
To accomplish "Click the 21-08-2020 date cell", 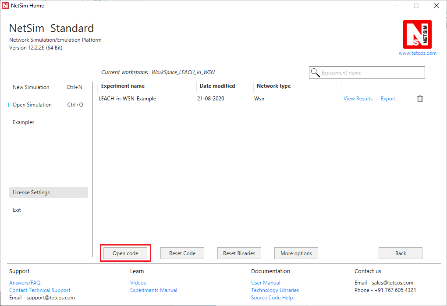I will [211, 99].
